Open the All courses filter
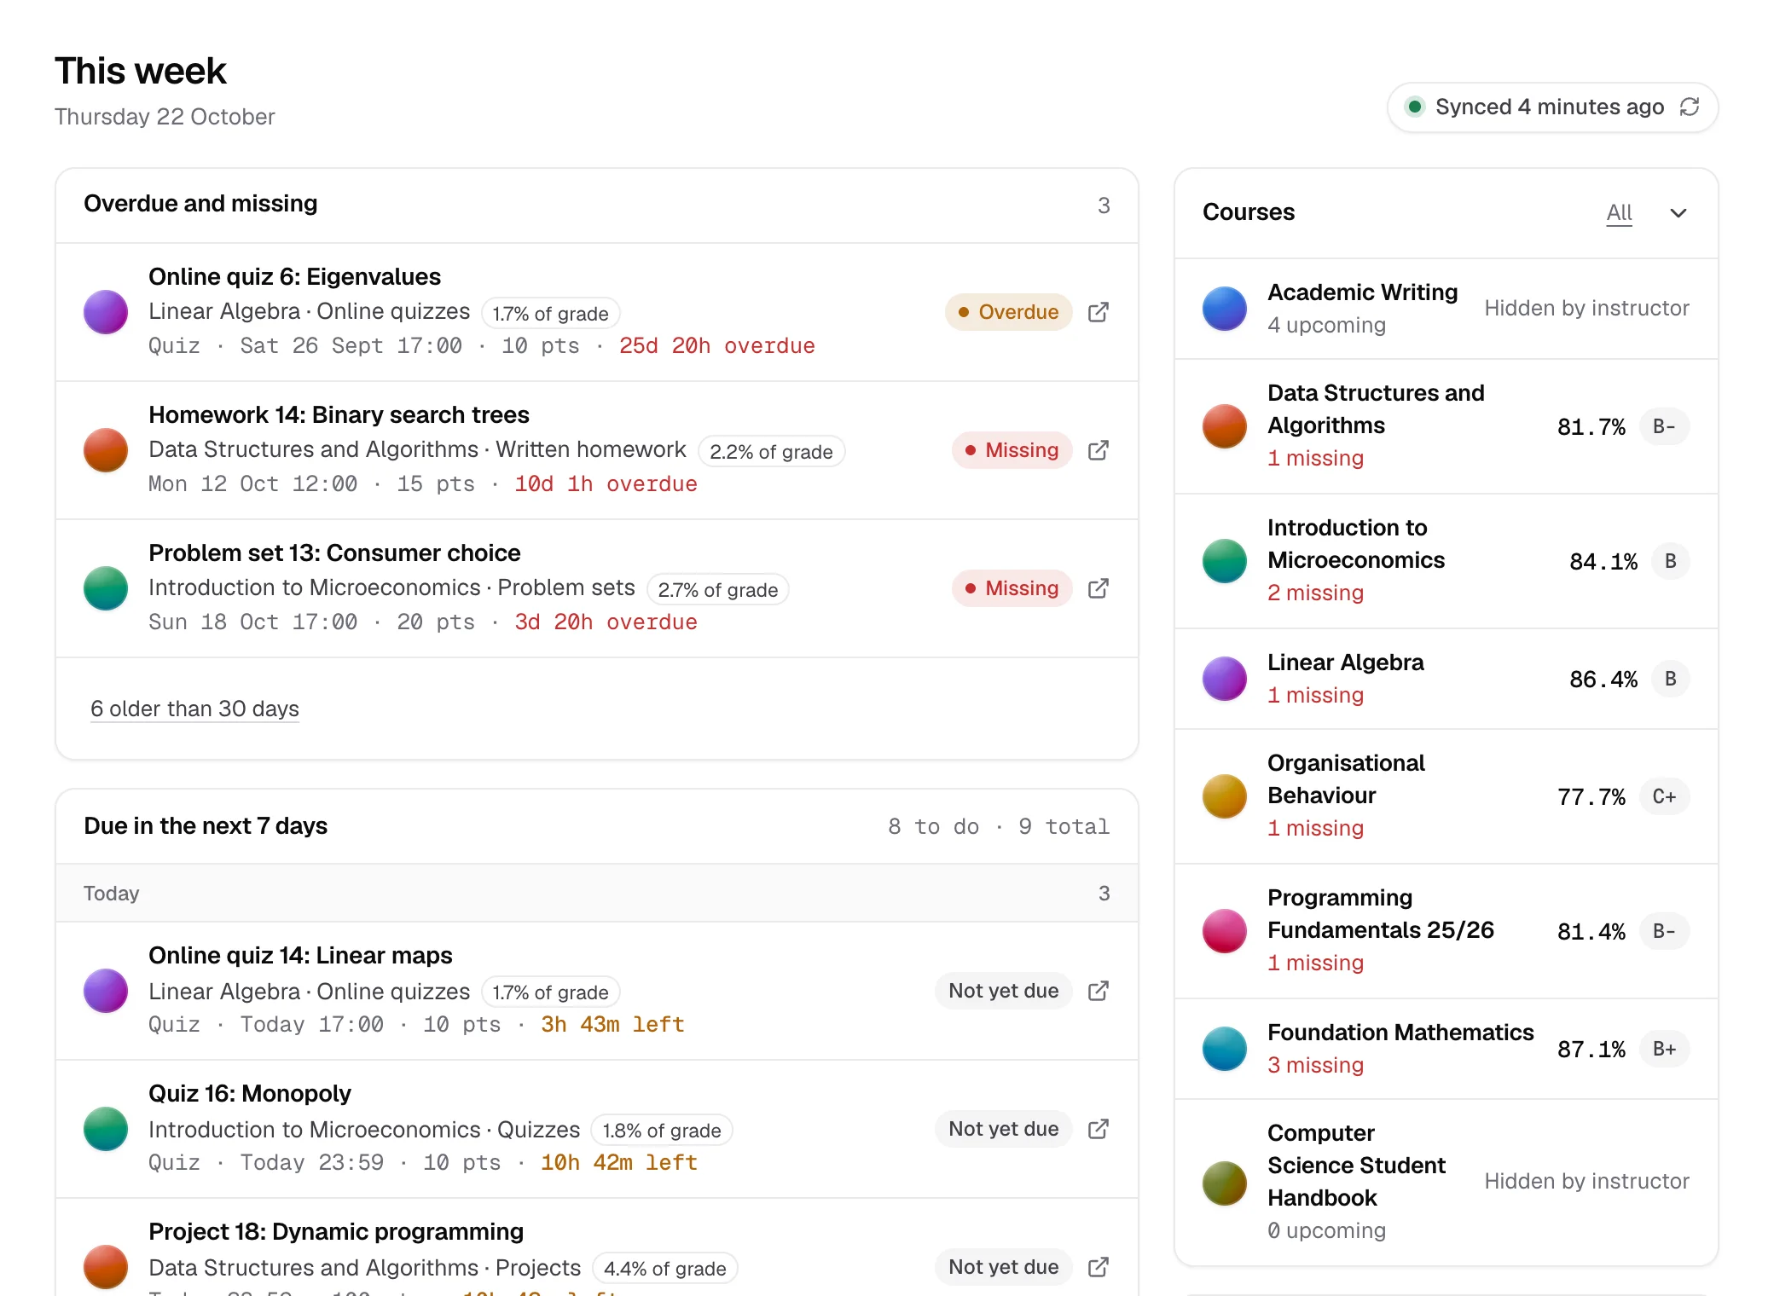The width and height of the screenshot is (1774, 1296). click(x=1620, y=213)
